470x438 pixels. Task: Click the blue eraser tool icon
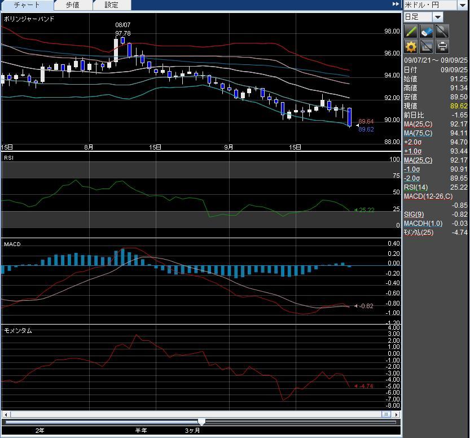427,32
